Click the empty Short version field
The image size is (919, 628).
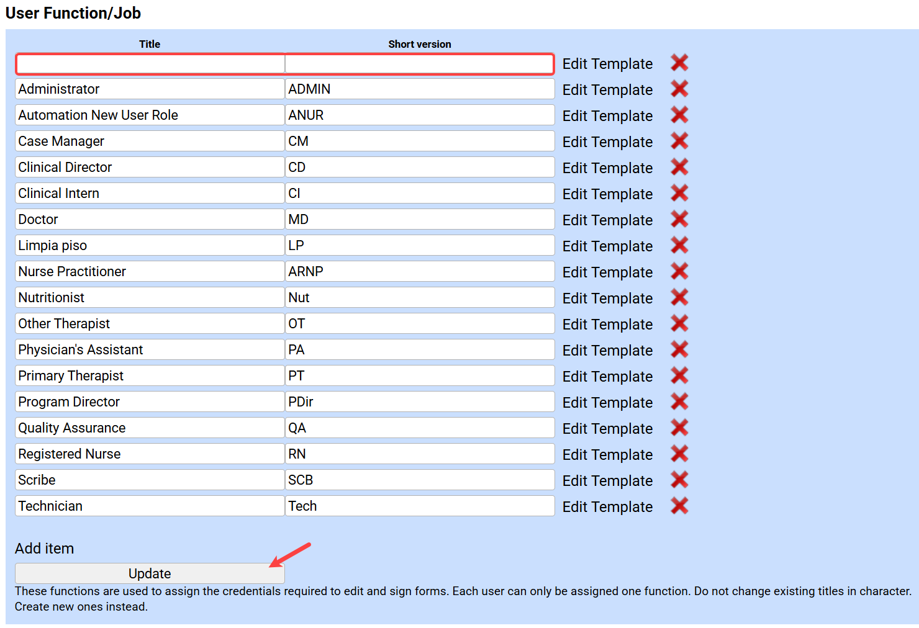419,64
